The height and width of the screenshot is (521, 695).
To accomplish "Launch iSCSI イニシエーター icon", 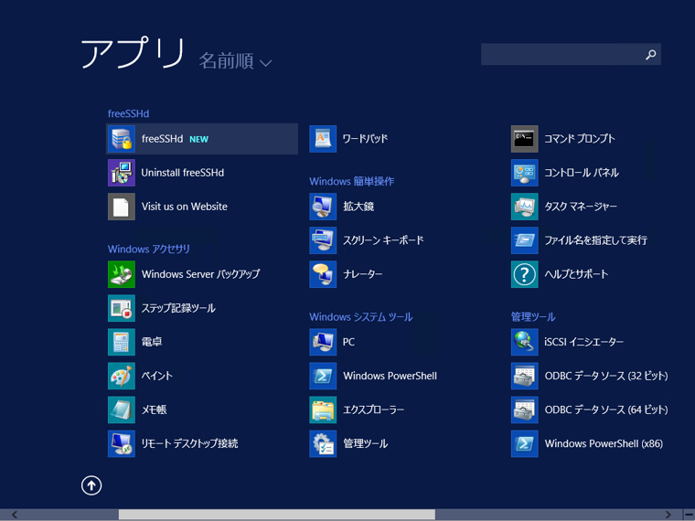I will point(524,342).
